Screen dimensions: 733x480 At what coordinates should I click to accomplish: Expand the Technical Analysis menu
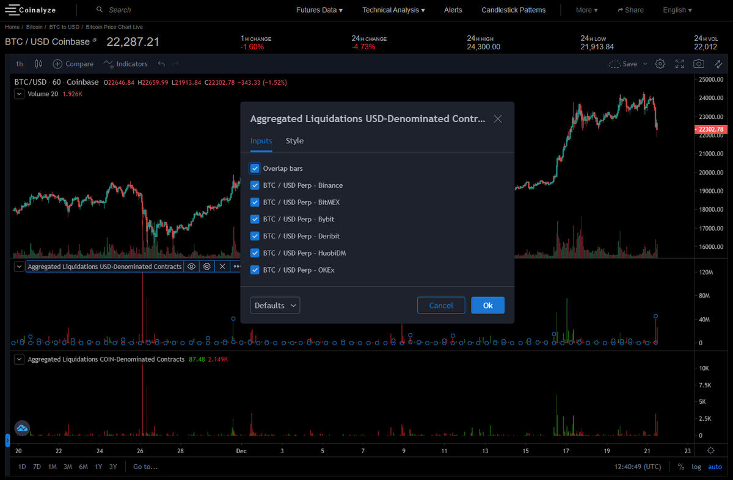393,10
